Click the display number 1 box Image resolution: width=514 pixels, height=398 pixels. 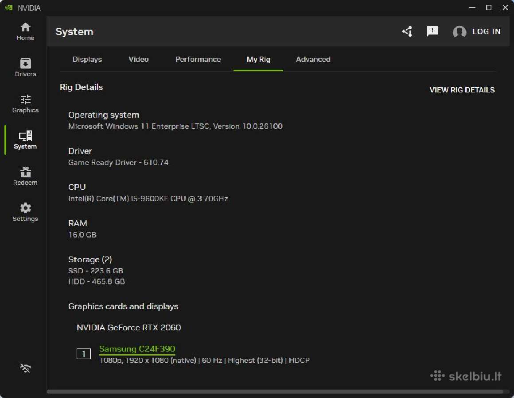(84, 353)
